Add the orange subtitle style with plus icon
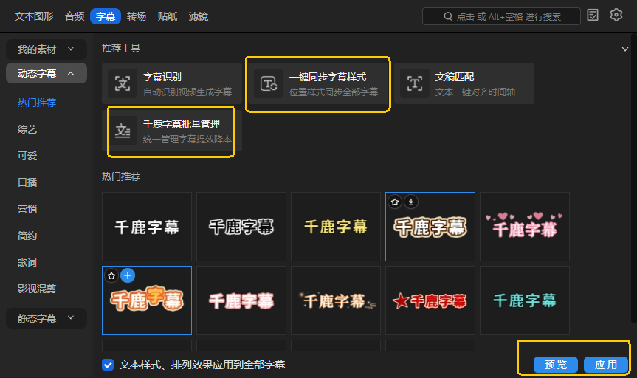This screenshot has width=637, height=378. pos(128,275)
